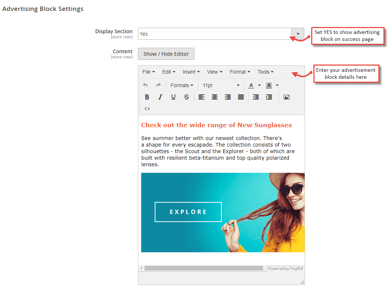This screenshot has height=288, width=390.
Task: Click the Content label
Action: 123,51
